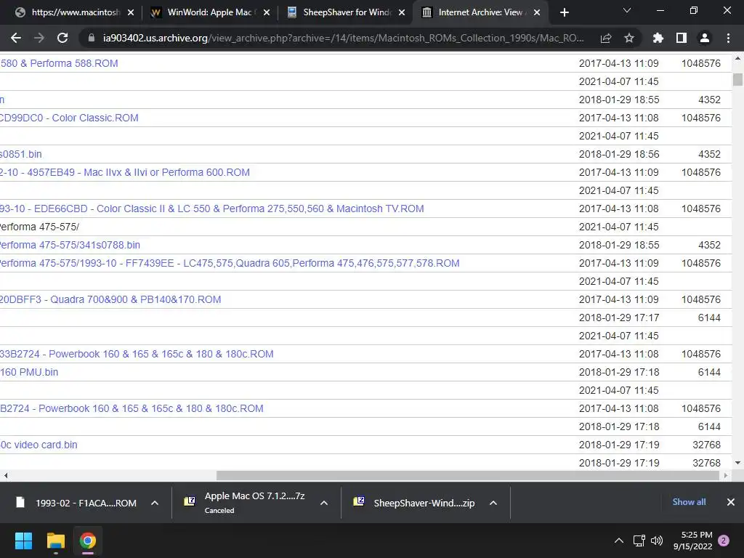Click the address bar URL field
Viewport: 744px width, 558px height.
[x=343, y=38]
